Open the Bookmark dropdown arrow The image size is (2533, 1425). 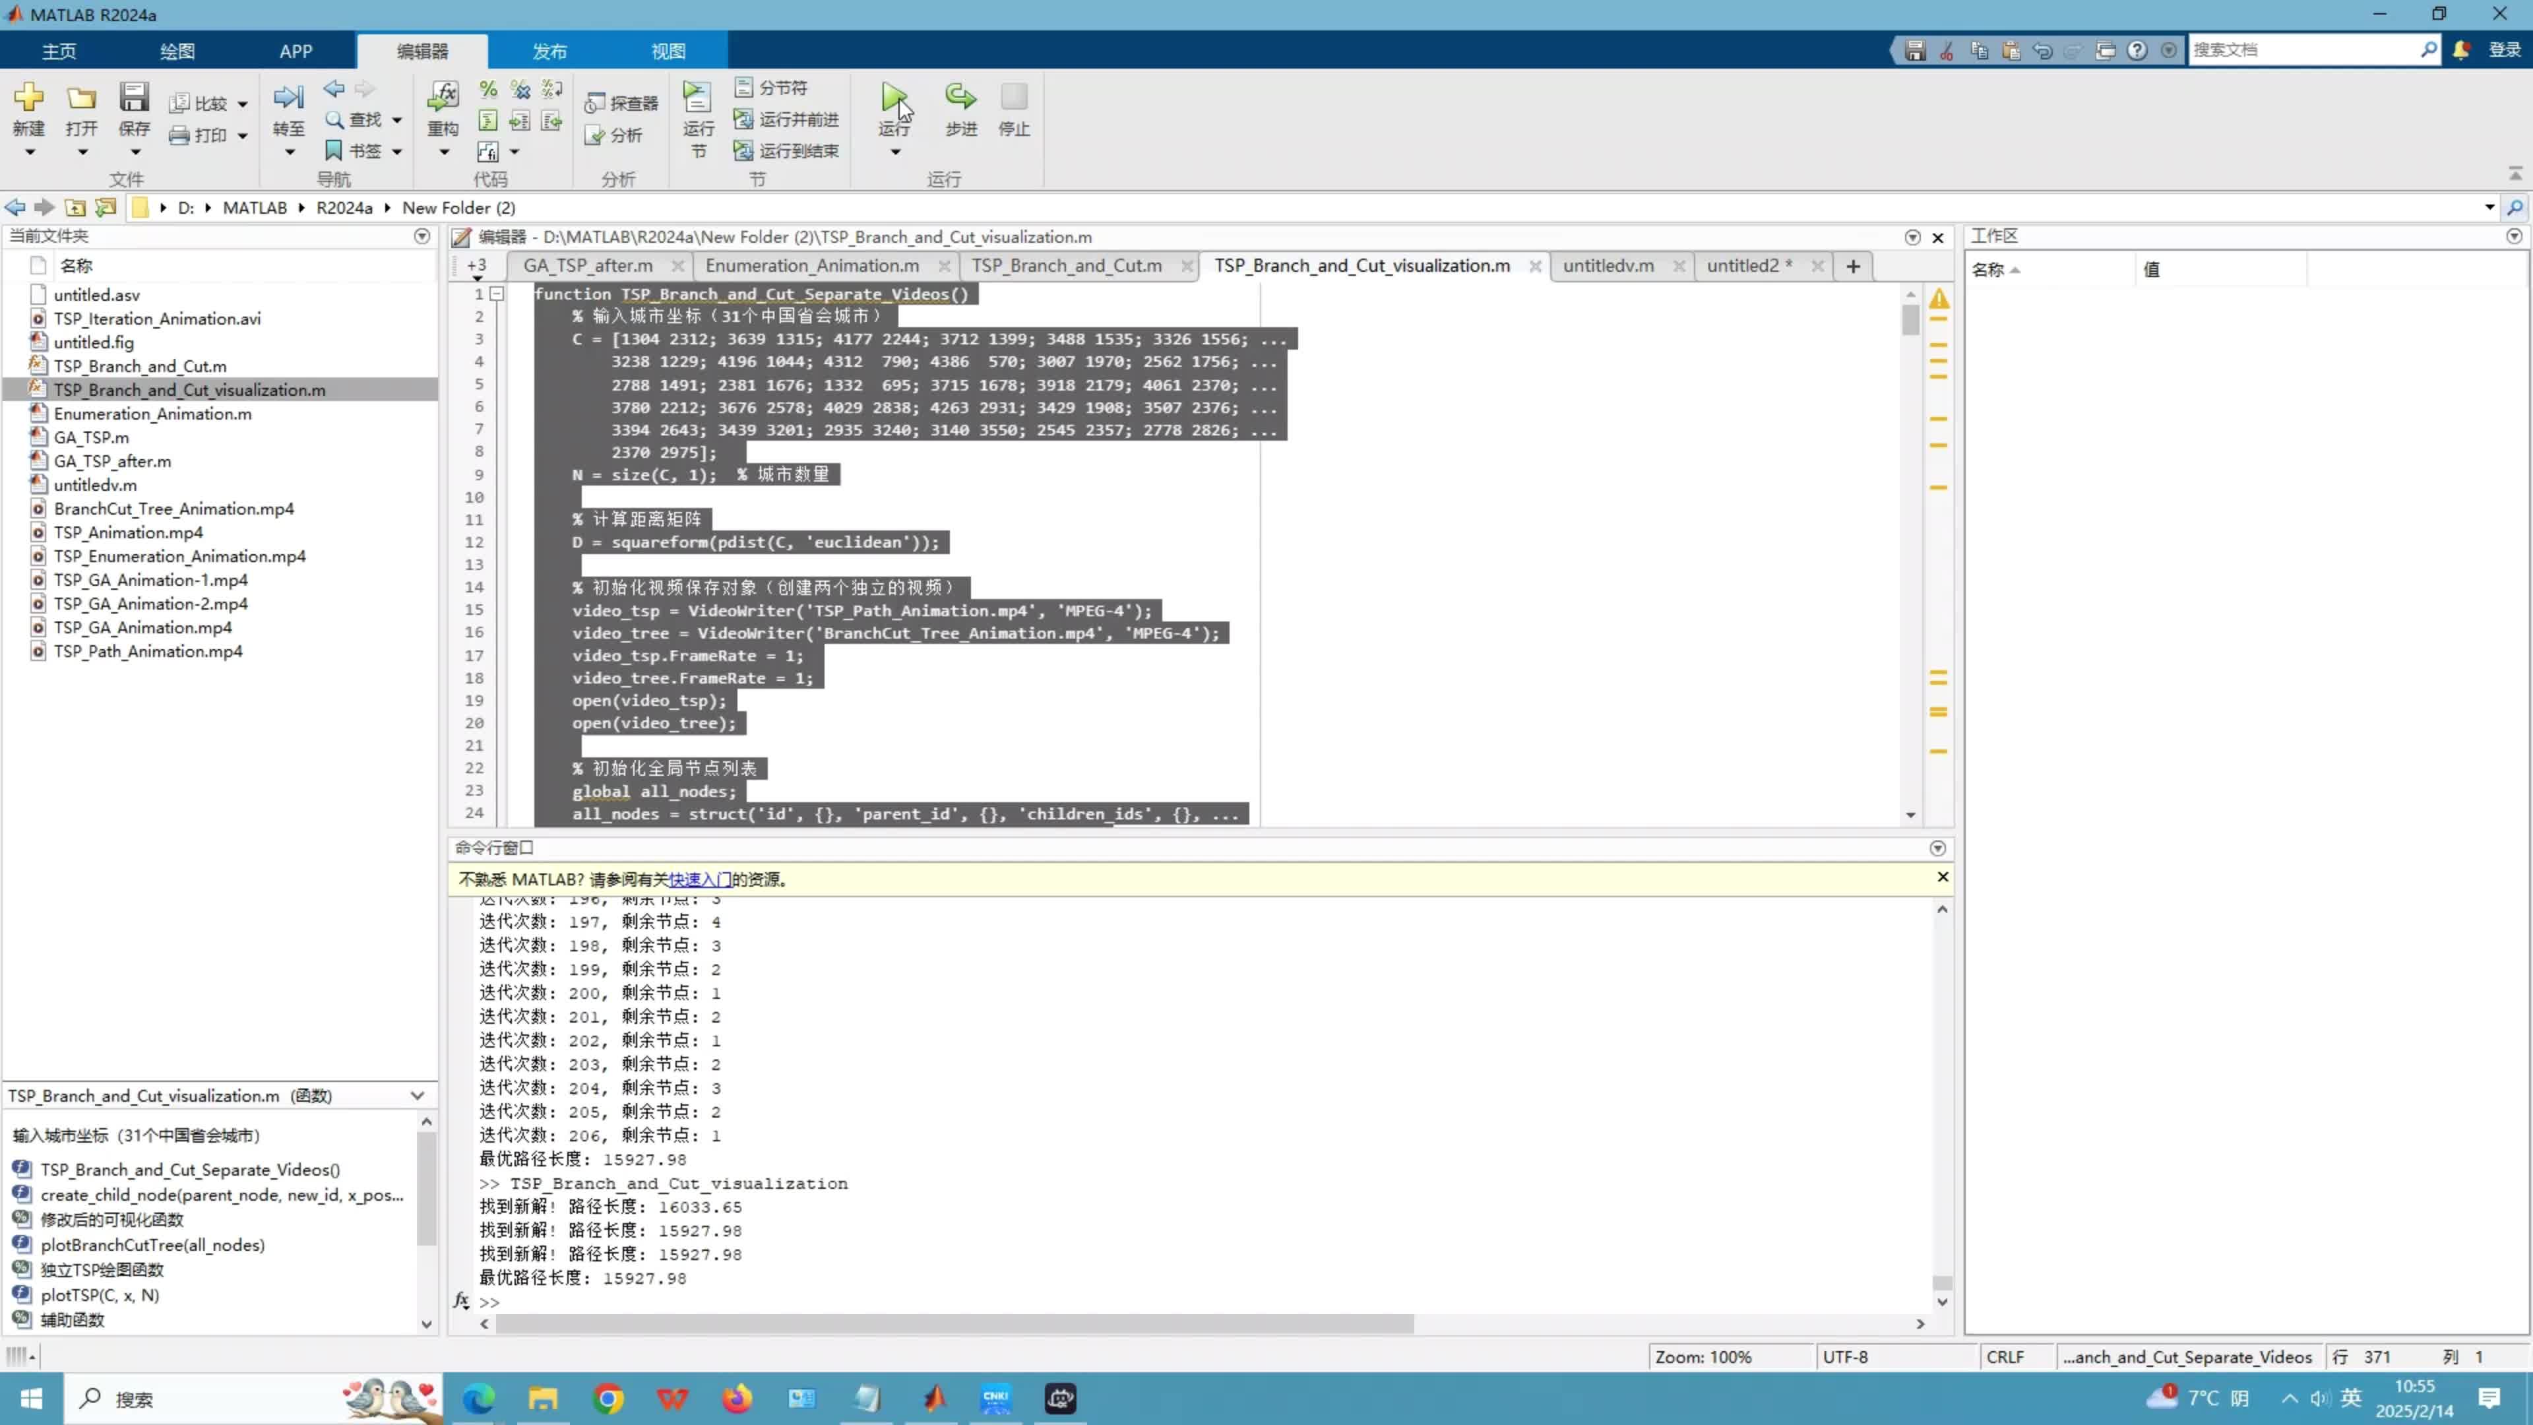(x=397, y=152)
